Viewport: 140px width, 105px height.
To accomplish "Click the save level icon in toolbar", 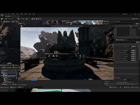I will coord(2,19).
